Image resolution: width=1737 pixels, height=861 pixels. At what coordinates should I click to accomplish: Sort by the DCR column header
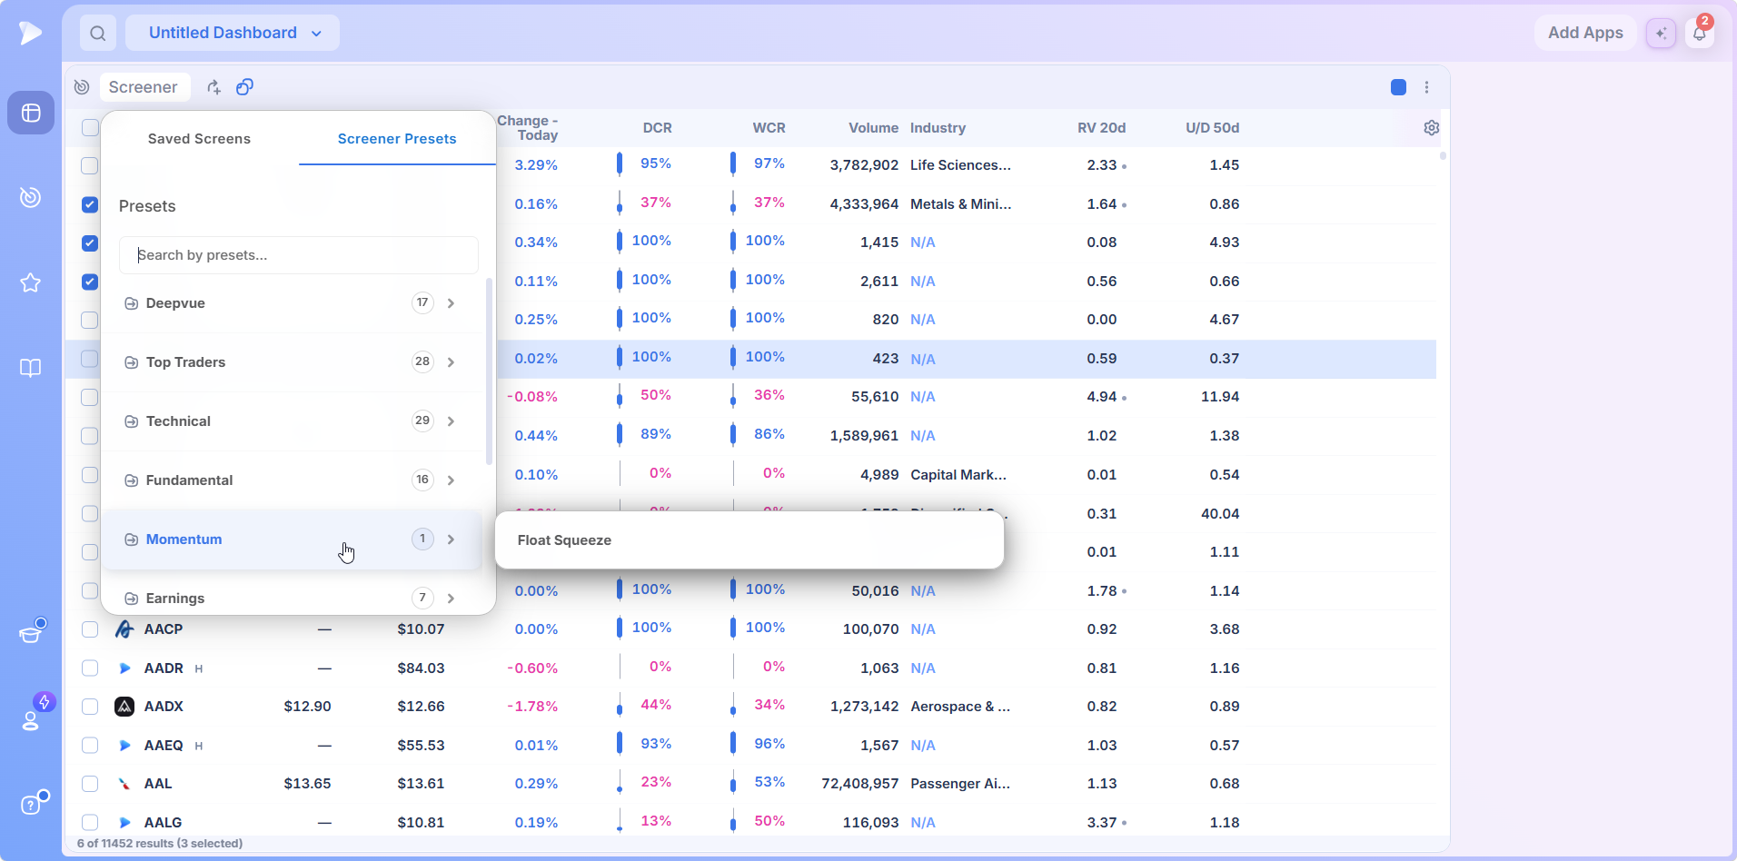click(657, 128)
